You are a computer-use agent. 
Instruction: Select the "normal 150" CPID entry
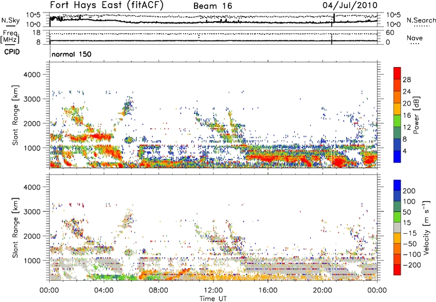71,54
